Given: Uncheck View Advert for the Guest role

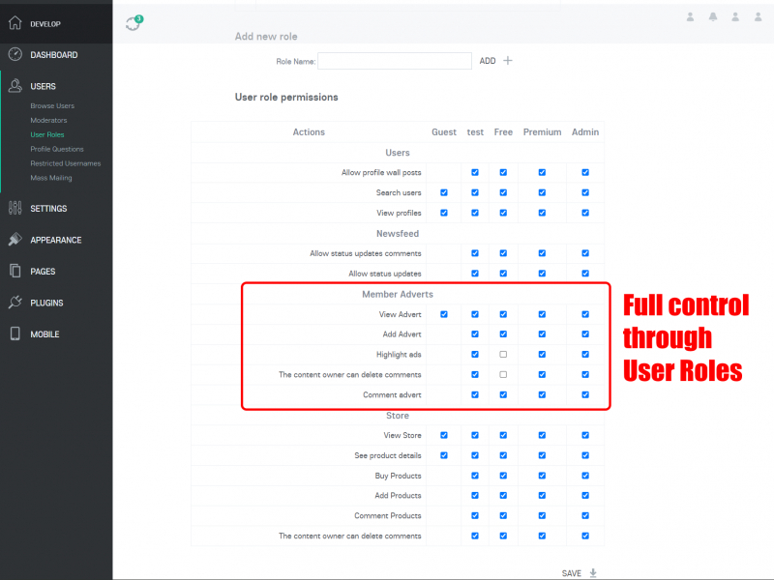Looking at the screenshot, I should pos(444,314).
